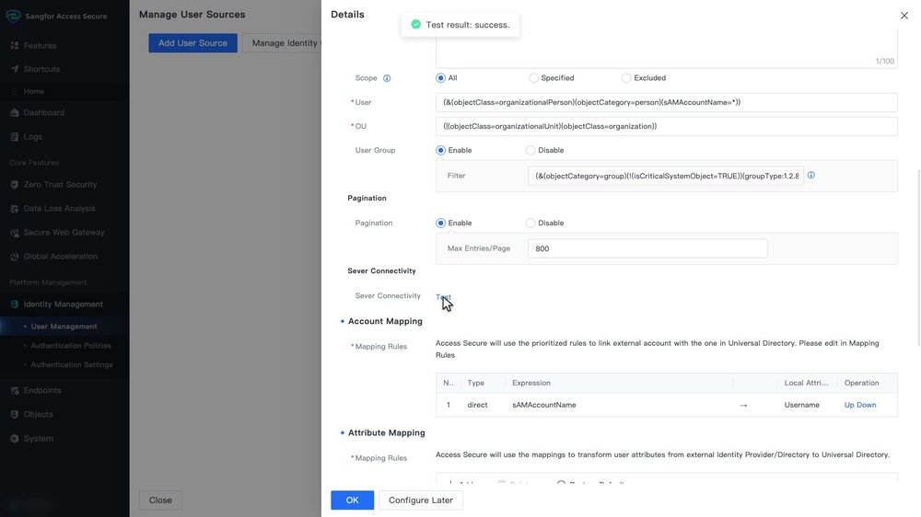The image size is (921, 517).
Task: Click the System gear icon
Action: coord(14,439)
